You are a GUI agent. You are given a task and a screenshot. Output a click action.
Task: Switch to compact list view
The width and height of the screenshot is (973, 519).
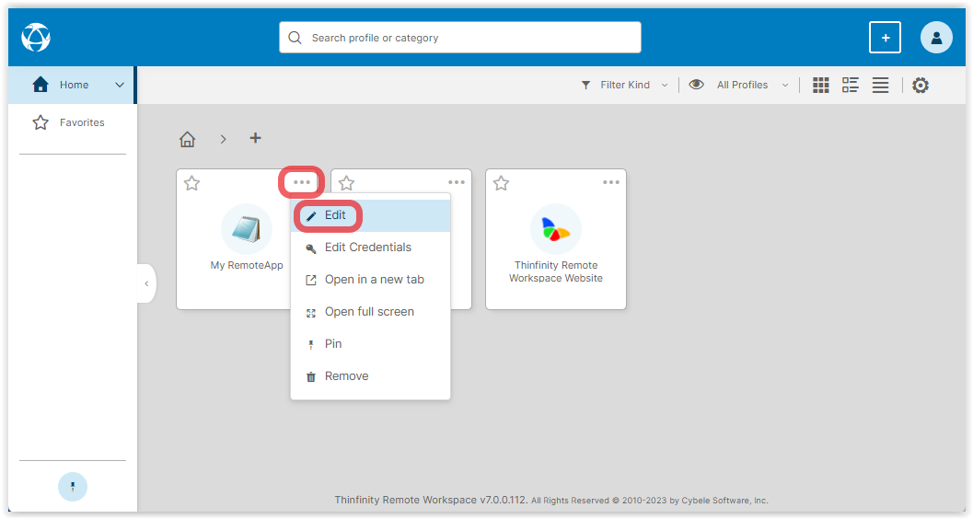[881, 85]
